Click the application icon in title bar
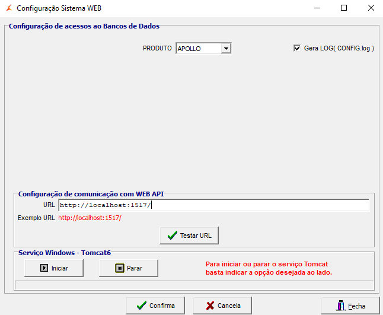The image size is (383, 315). click(9, 8)
